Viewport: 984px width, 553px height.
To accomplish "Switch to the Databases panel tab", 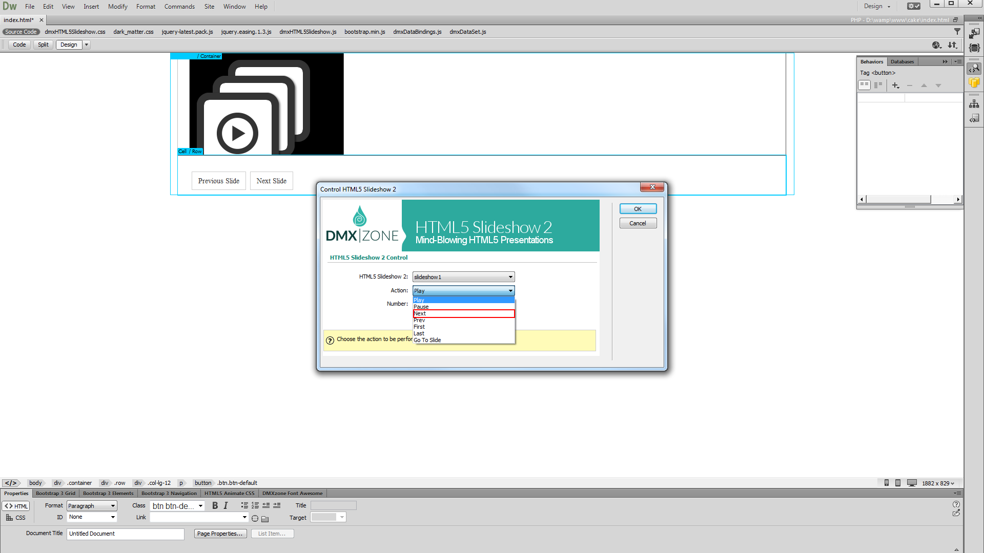I will pos(902,61).
